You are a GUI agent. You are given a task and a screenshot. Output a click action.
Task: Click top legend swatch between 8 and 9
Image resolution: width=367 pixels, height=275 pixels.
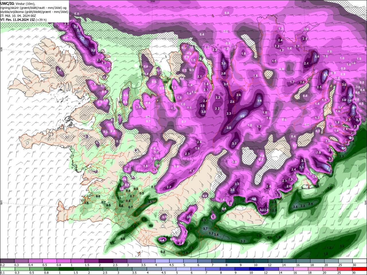[x=233, y=261]
